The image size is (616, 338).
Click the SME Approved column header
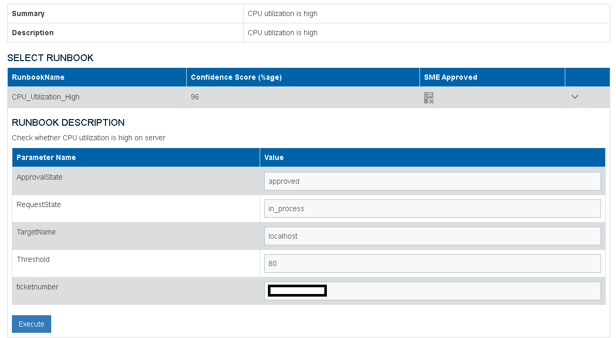tap(450, 77)
